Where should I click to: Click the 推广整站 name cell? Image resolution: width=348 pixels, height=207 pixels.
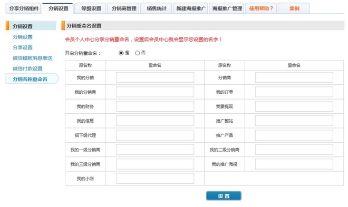(x=225, y=121)
